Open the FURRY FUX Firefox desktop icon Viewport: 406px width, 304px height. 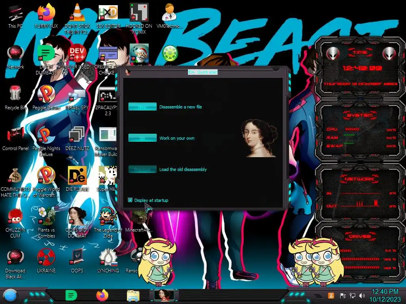tap(46, 13)
